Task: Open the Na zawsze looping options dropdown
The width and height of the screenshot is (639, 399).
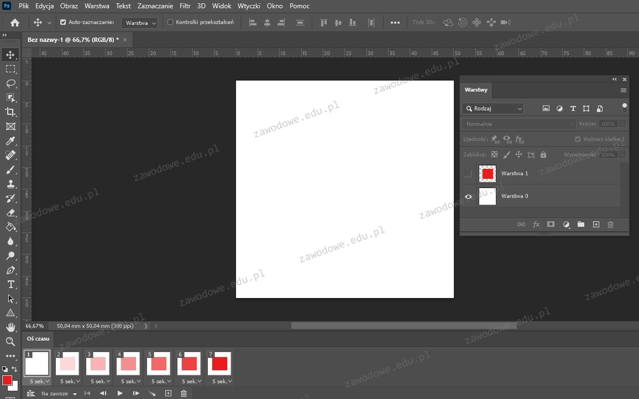Action: [59, 393]
